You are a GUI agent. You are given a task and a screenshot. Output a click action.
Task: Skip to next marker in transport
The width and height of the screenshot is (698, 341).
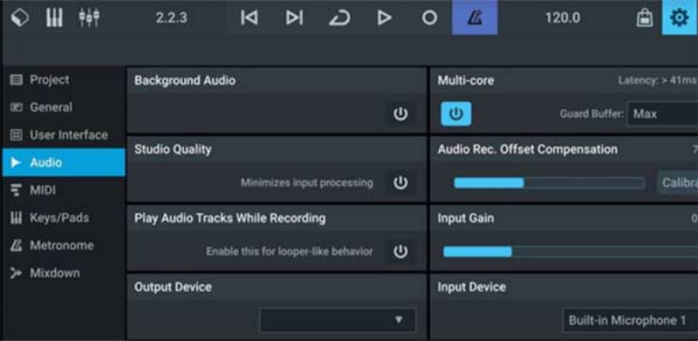click(294, 17)
